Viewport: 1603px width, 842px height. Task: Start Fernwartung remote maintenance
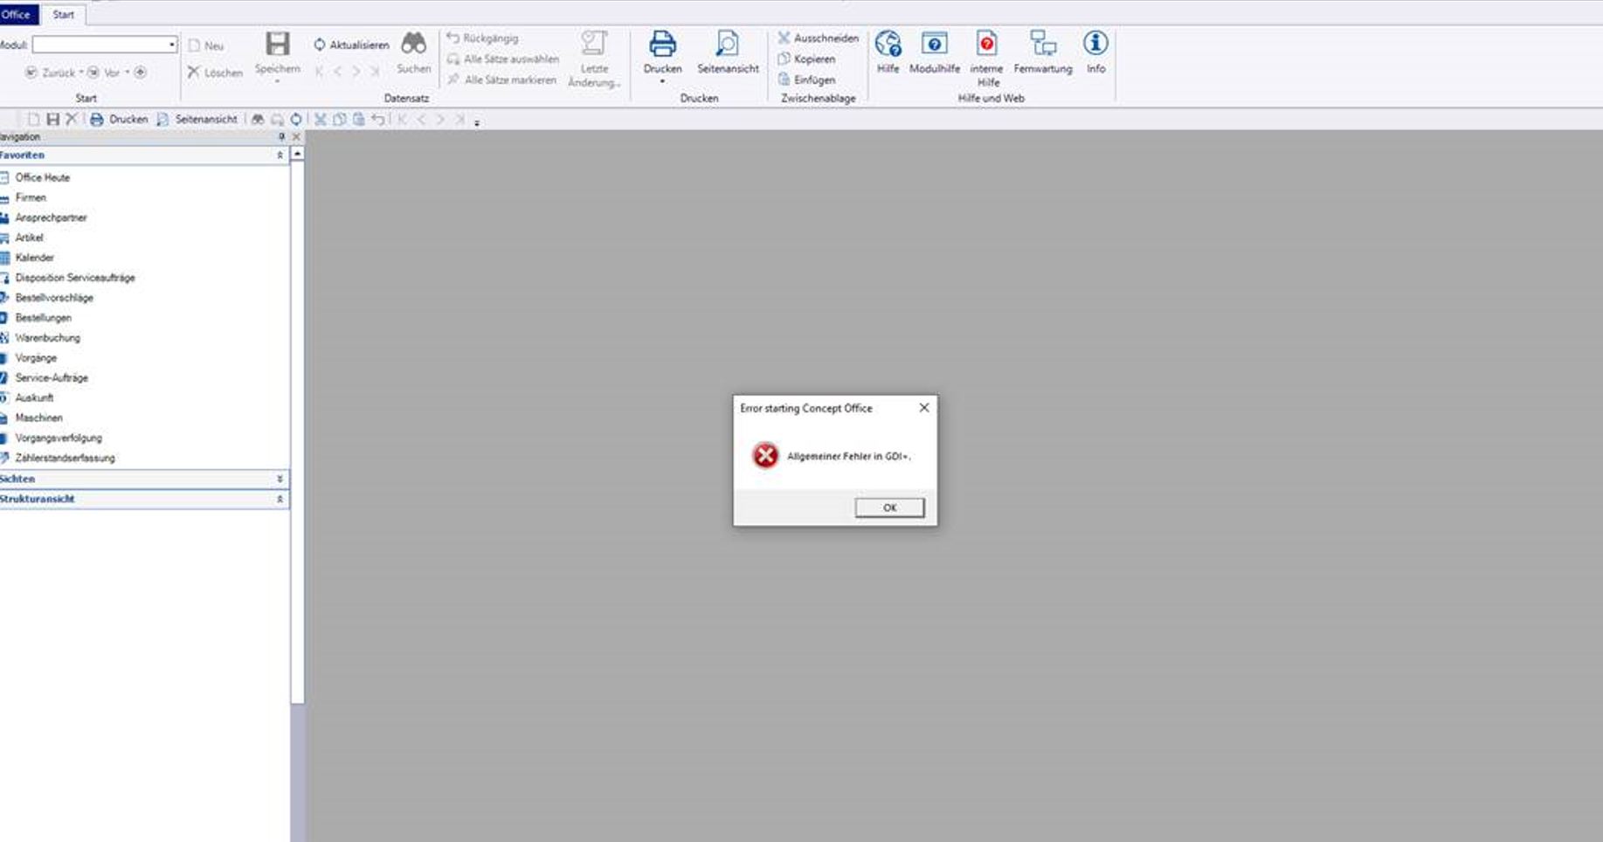1043,52
